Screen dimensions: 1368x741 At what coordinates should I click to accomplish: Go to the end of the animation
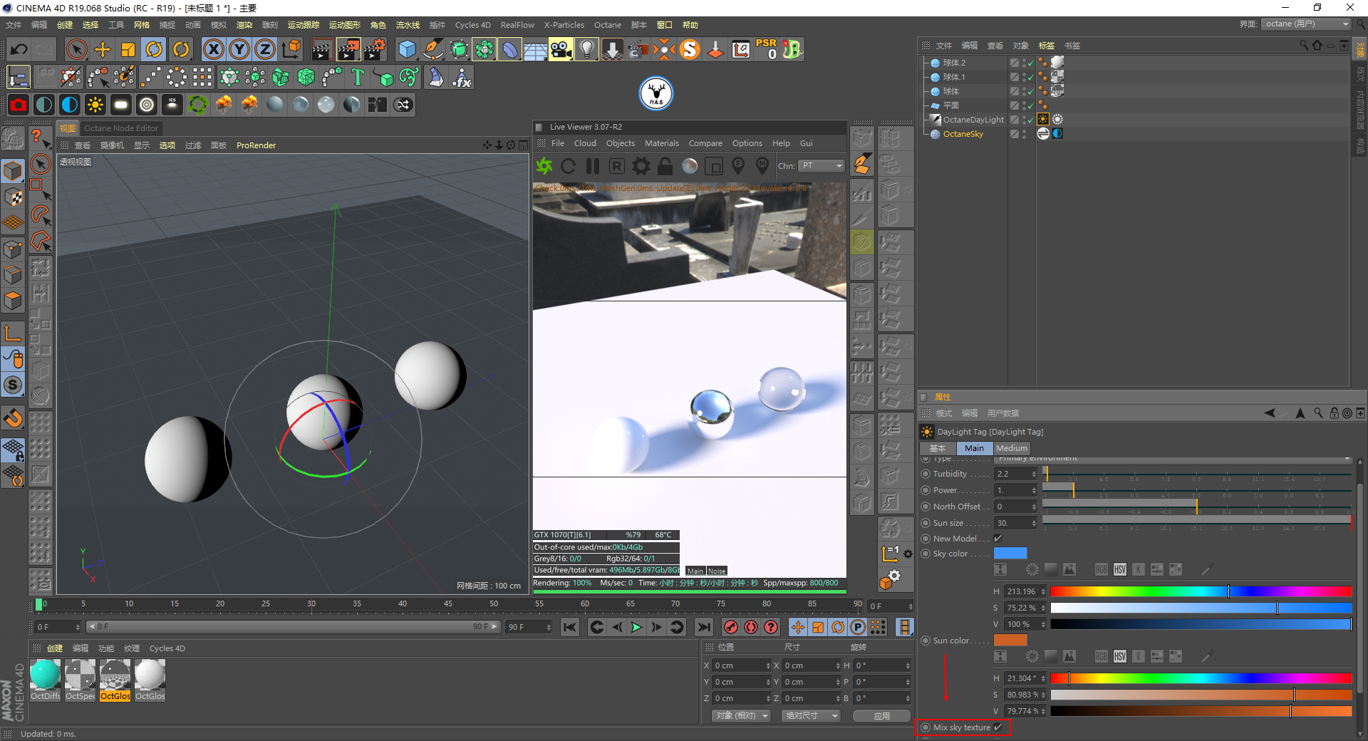(x=704, y=627)
